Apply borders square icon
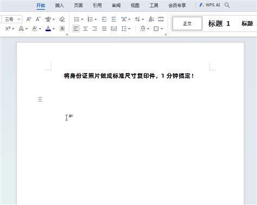The height and width of the screenshot is (205, 257). pos(156,29)
